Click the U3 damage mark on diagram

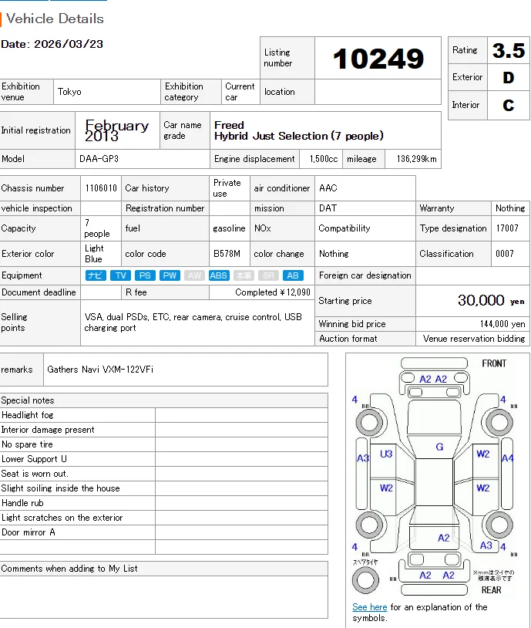click(386, 454)
